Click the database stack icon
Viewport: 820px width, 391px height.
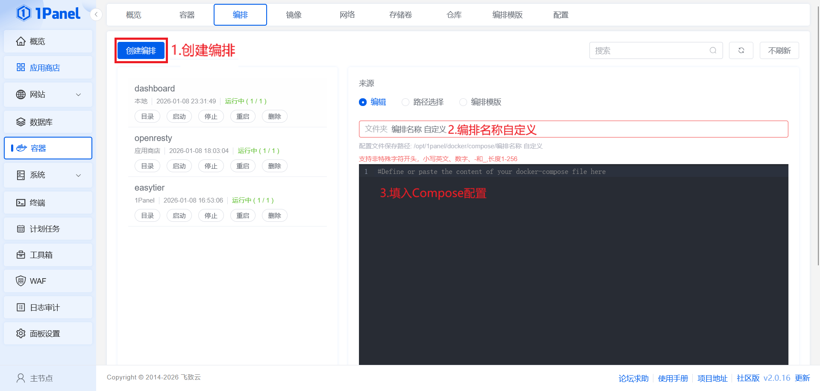(21, 122)
